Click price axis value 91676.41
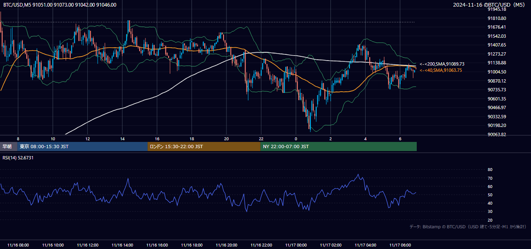Image resolution: width=531 pixels, height=249 pixels. [x=497, y=27]
